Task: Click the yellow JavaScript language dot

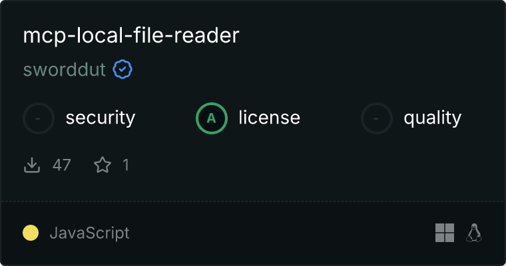Action: (31, 233)
